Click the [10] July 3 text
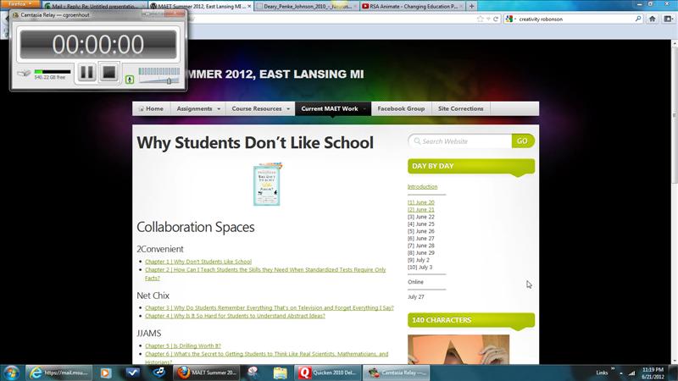678x381 pixels. point(420,268)
